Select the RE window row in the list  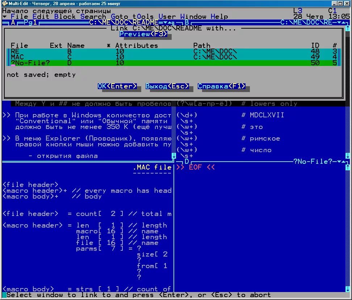[174, 51]
